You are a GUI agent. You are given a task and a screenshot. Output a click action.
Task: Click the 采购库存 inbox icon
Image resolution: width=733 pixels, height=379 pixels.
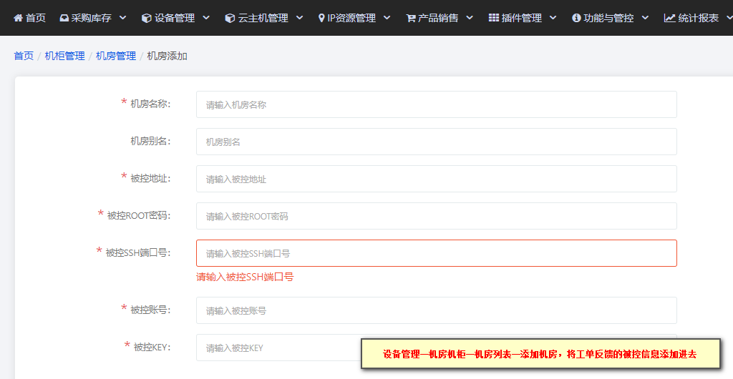click(x=64, y=18)
